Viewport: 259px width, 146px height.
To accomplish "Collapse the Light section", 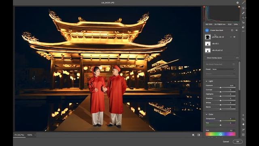I will [x=206, y=81].
